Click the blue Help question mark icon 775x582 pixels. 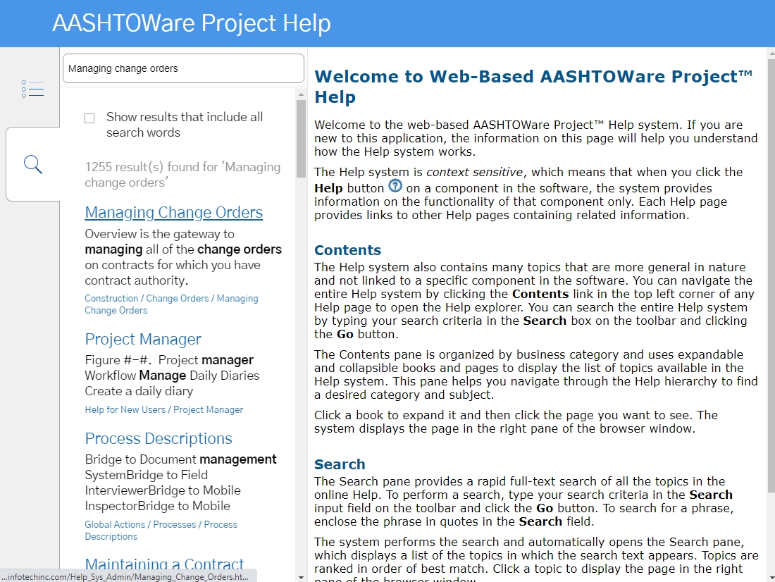click(x=395, y=186)
